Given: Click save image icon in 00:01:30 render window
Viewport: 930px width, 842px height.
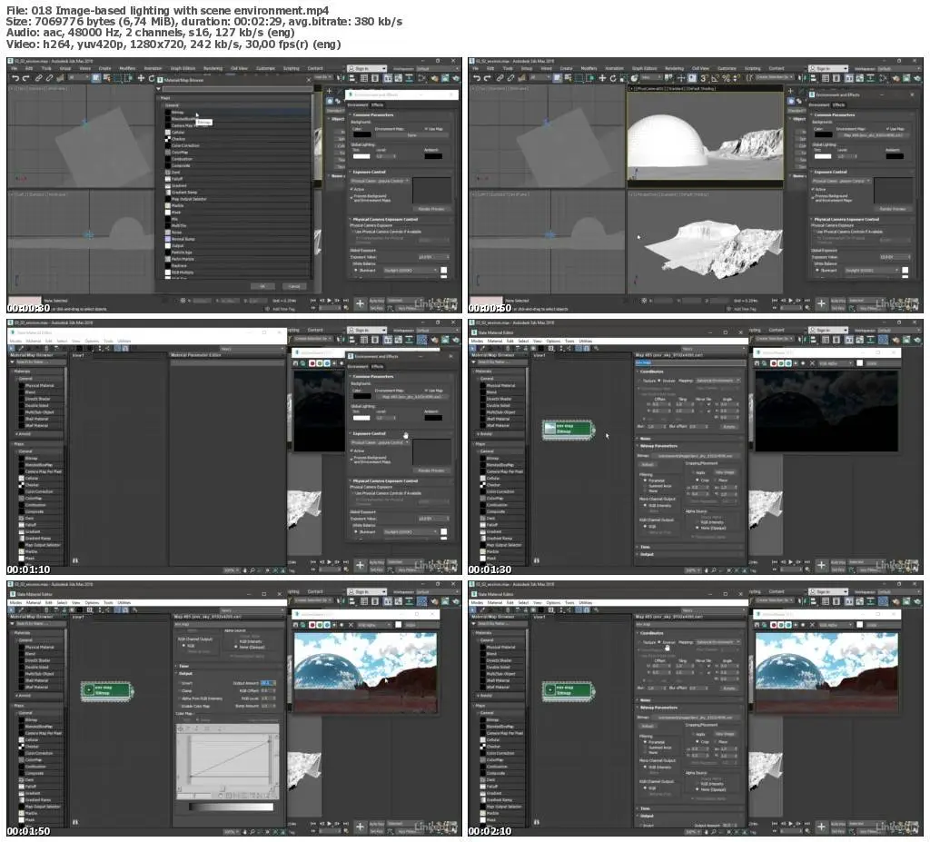Looking at the screenshot, I should (x=758, y=362).
